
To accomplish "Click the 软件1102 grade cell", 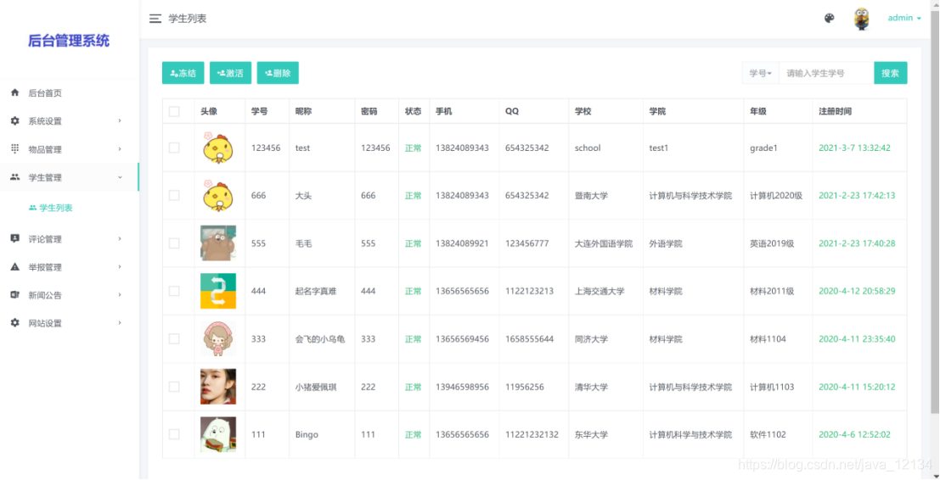I will click(x=768, y=435).
